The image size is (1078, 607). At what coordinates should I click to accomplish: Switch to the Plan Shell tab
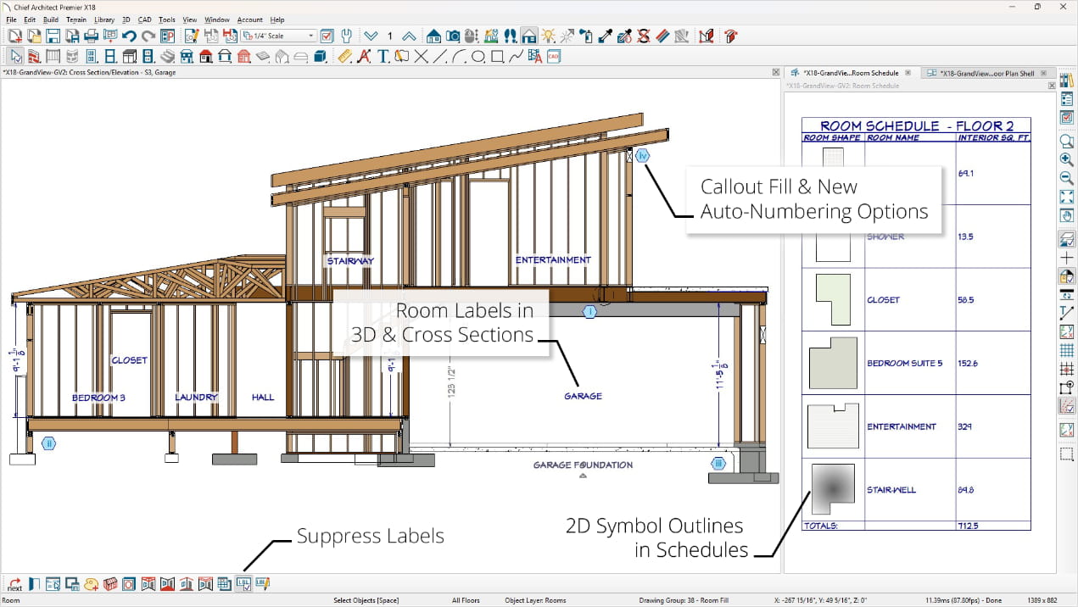986,73
